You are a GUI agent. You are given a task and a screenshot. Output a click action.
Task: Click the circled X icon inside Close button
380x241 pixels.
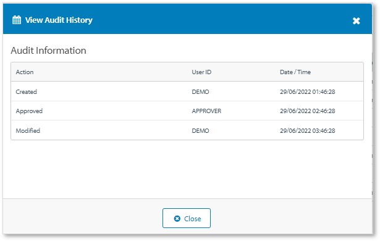(177, 219)
